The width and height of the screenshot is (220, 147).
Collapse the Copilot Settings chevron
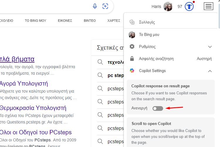[x=210, y=71]
